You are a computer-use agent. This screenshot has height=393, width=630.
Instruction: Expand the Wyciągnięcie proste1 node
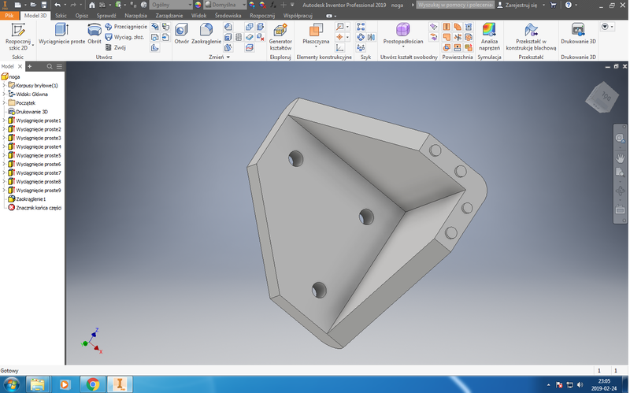[4, 120]
